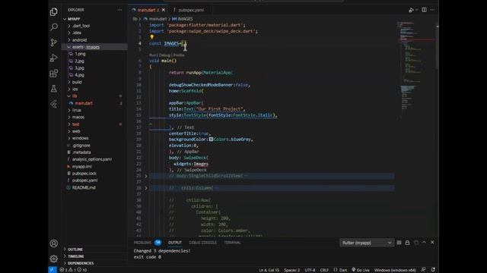
Task: Click the remote window indicator in status bar
Action: point(53,270)
